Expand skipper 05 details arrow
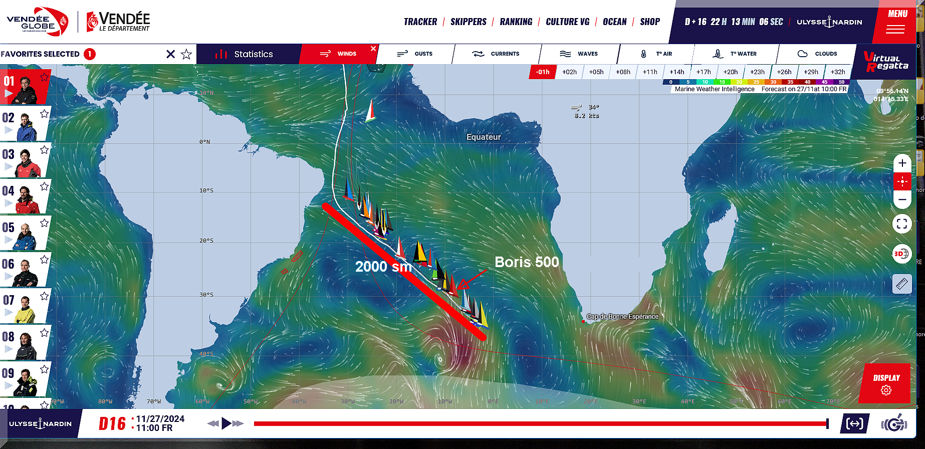The height and width of the screenshot is (449, 925). pos(9,240)
